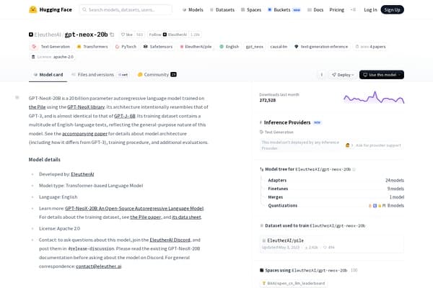
Task: Open the EleutherAI/pile dataset card
Action: [x=332, y=243]
